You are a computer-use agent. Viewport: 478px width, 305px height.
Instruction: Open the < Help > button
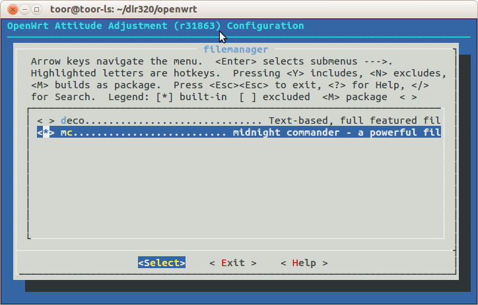[x=304, y=263]
